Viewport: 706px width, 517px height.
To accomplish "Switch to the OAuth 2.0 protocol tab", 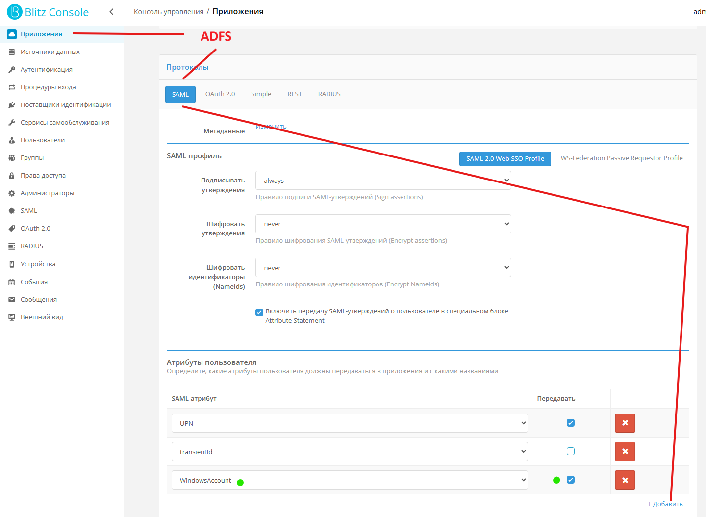I will click(x=220, y=94).
